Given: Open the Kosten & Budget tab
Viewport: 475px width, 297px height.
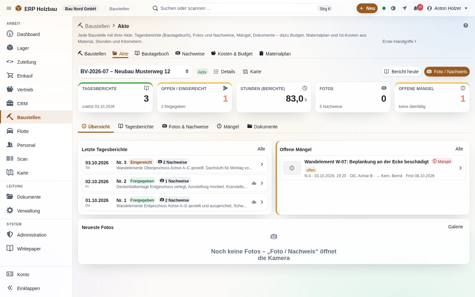Looking at the screenshot, I should [232, 54].
